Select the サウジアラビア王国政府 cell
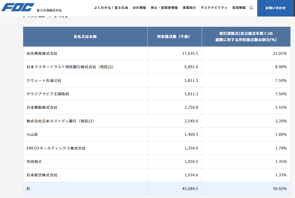Viewport: 295px width, 198px height. click(85, 94)
